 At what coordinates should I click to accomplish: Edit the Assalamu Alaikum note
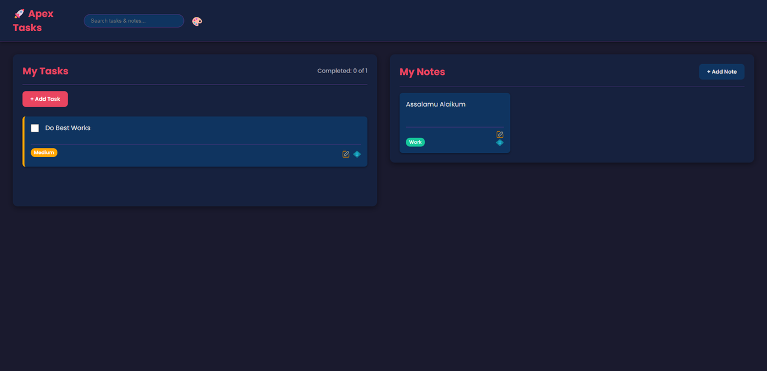(500, 134)
